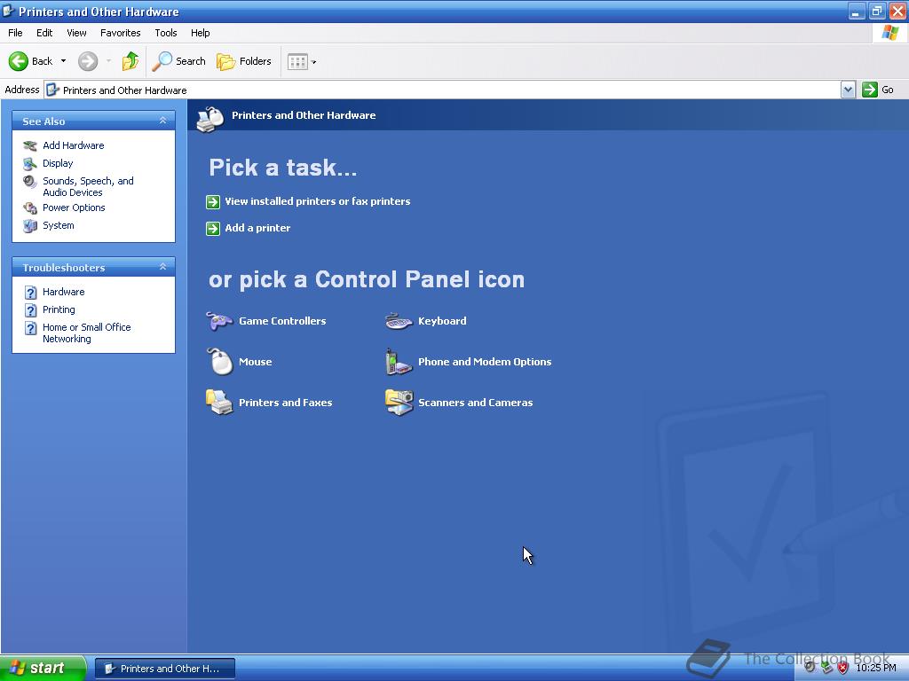Open the Tools menu
Image resolution: width=909 pixels, height=681 pixels.
(x=166, y=33)
